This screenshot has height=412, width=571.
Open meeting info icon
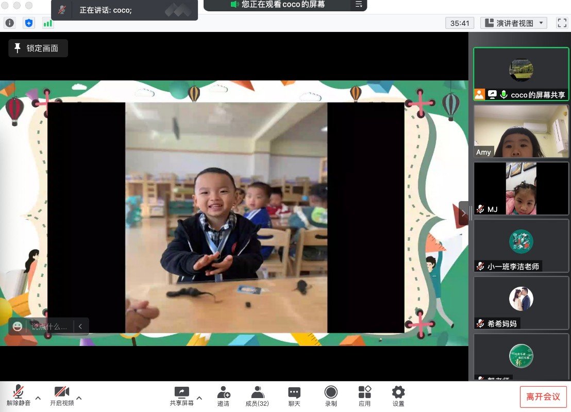tap(10, 23)
